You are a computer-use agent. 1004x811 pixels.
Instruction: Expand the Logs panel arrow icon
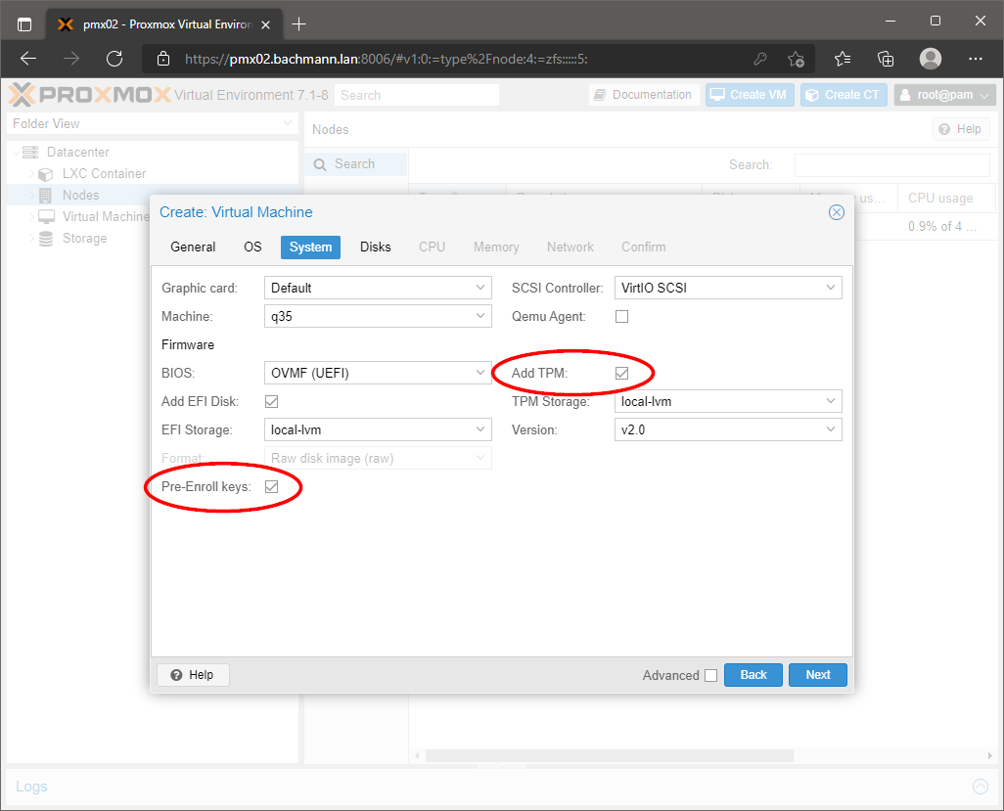coord(981,787)
